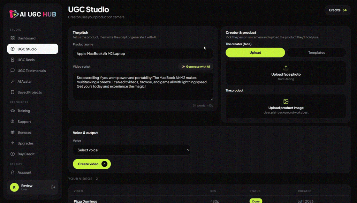Open the Select voice dropdown

[x=131, y=150]
